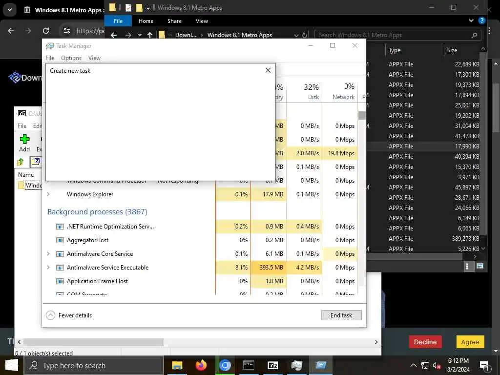Image resolution: width=500 pixels, height=375 pixels.
Task: Open File Explorer from the taskbar
Action: click(177, 365)
